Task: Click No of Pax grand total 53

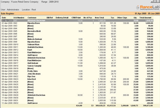Action: pos(92,105)
